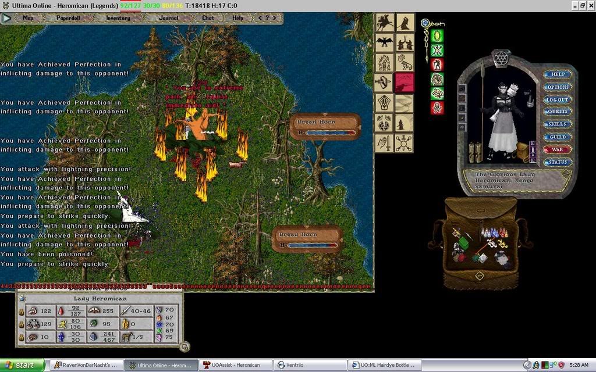Pick the green box in the backpack
The height and width of the screenshot is (372, 596).
coord(463,242)
